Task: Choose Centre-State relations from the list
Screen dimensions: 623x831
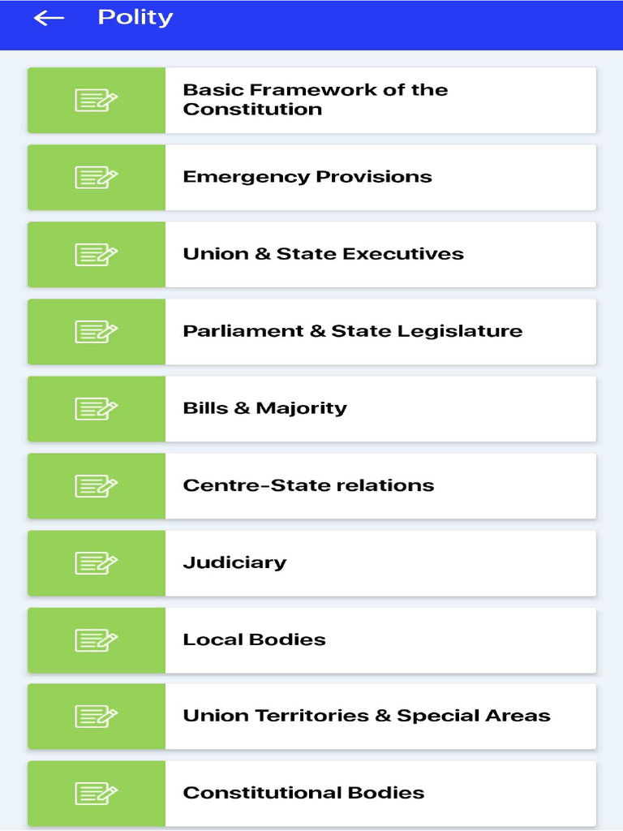Action: [312, 486]
